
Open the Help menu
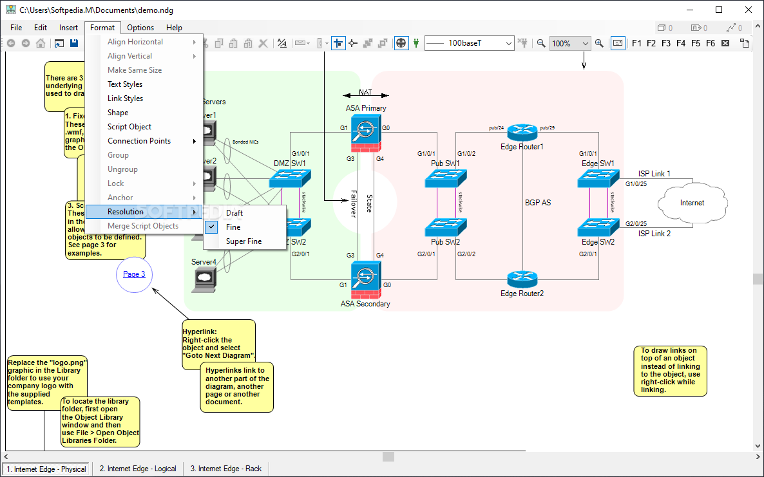coord(174,28)
